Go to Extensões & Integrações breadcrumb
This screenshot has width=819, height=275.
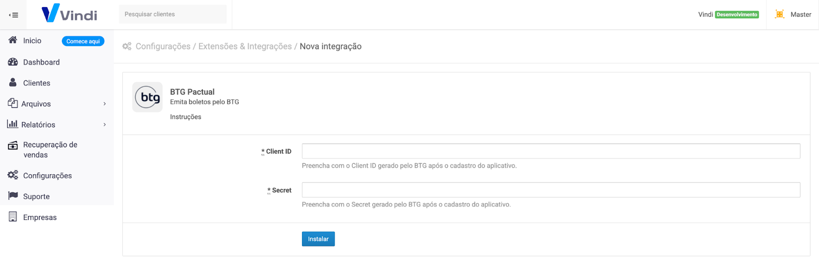245,47
